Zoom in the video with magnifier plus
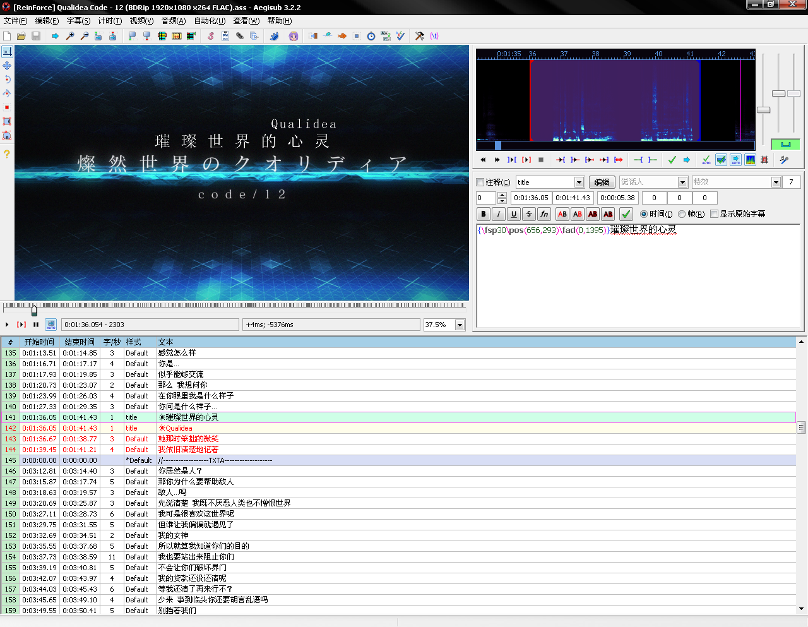This screenshot has width=808, height=627. [70, 36]
